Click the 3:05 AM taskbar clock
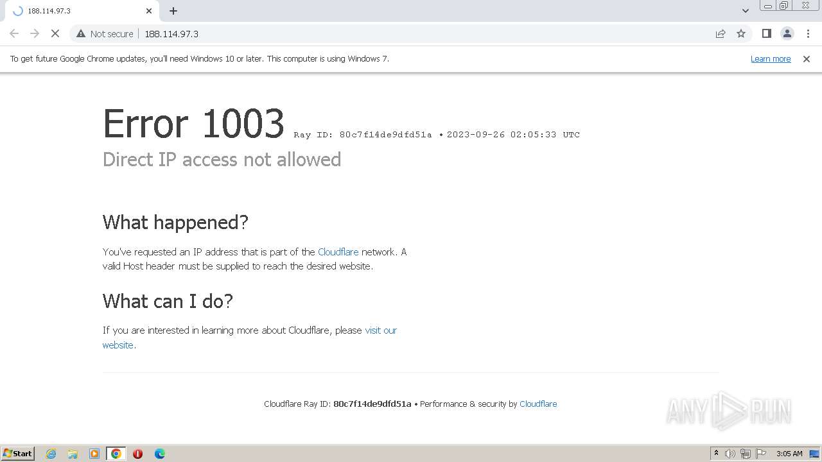 tap(789, 454)
